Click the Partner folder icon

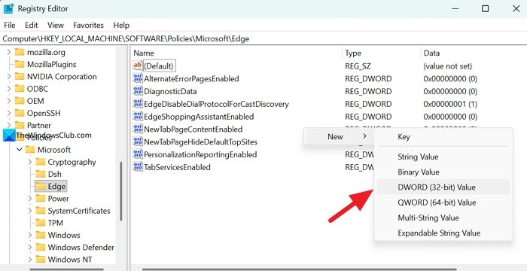click(20, 126)
